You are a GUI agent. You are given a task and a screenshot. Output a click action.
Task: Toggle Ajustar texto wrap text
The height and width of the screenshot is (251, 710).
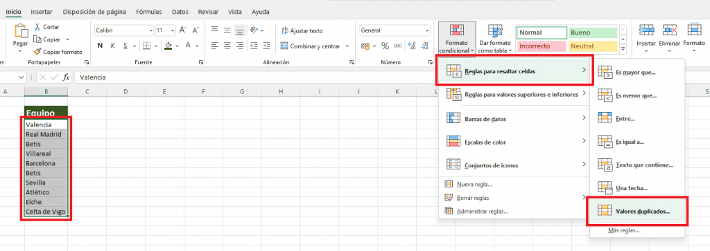(x=302, y=30)
